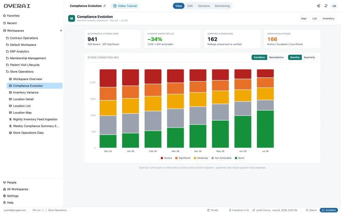341x213 pixels.
Task: Switch the chart to Condition mode
Action: (259, 57)
